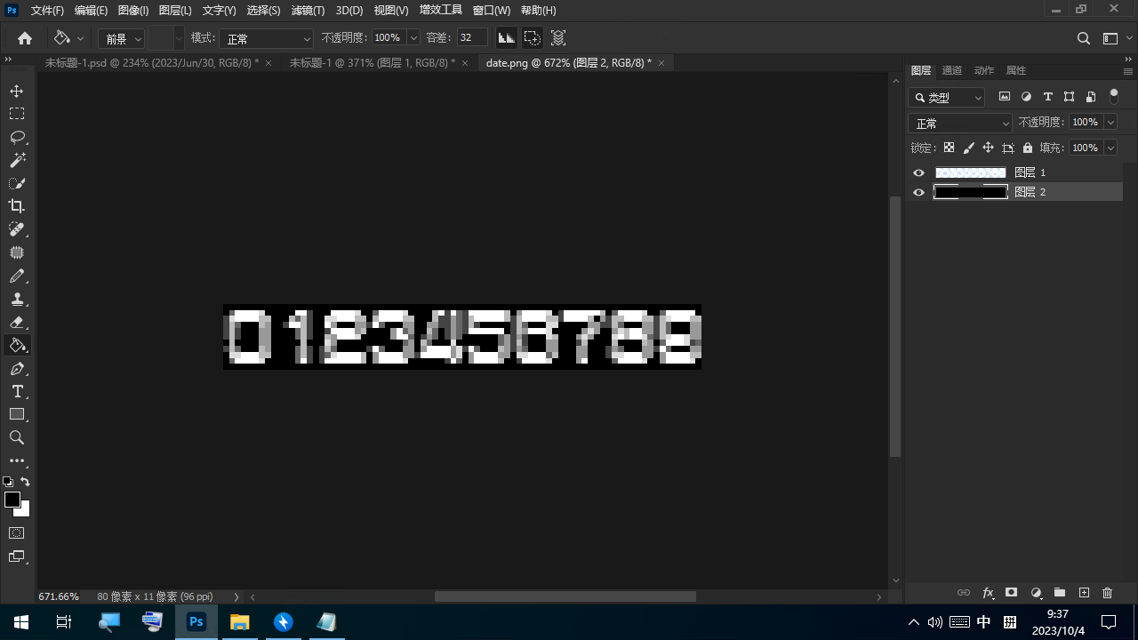1138x640 pixels.
Task: Choose the Magic Wand tool
Action: (x=17, y=161)
